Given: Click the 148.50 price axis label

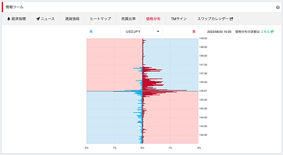Looking at the screenshot, I should [203, 47].
